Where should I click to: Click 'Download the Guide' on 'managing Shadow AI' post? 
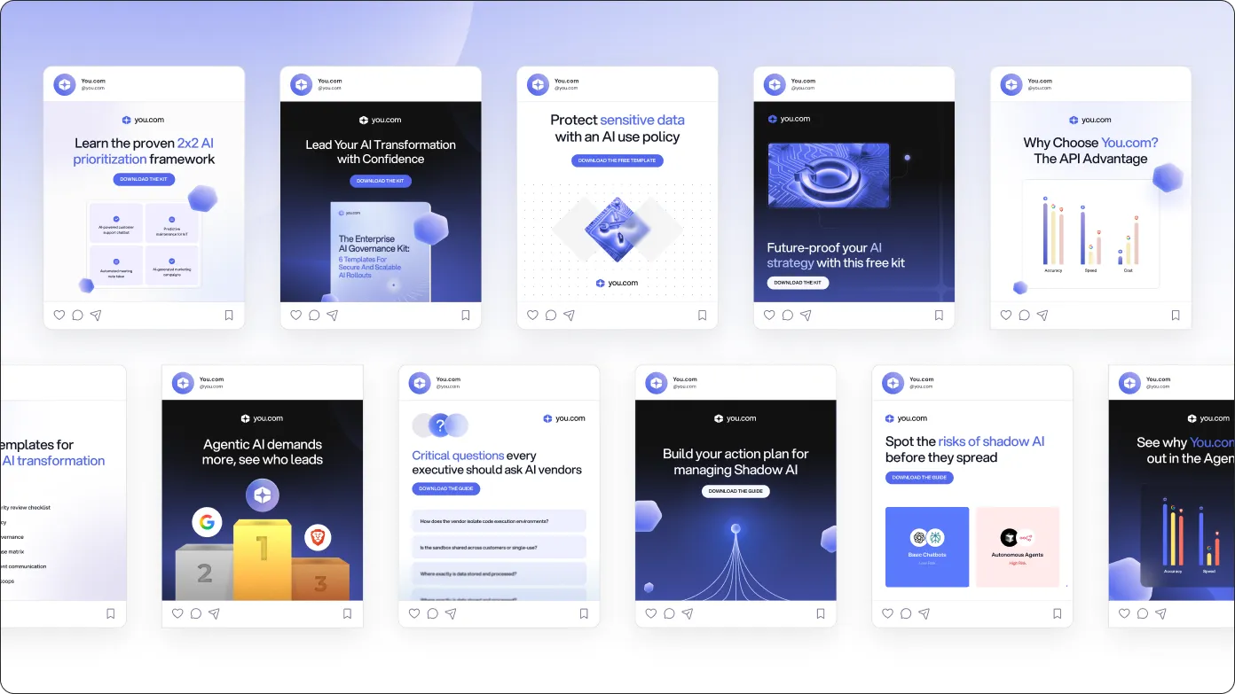pos(735,491)
